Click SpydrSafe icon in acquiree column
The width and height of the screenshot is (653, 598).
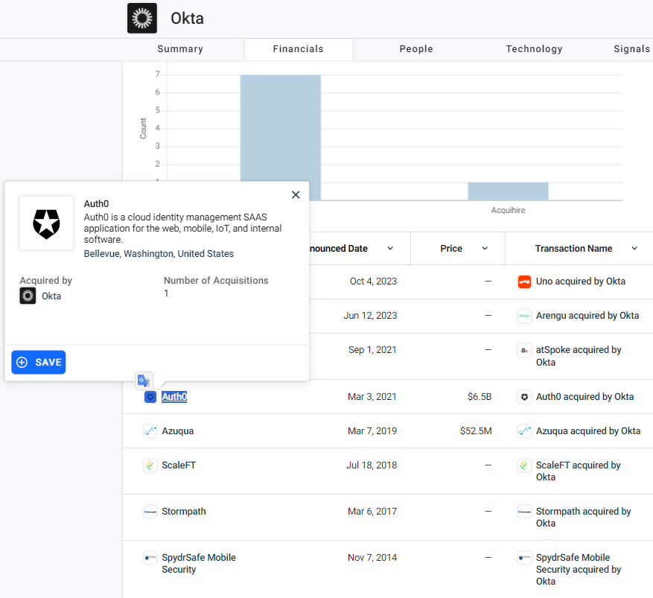[x=150, y=558]
